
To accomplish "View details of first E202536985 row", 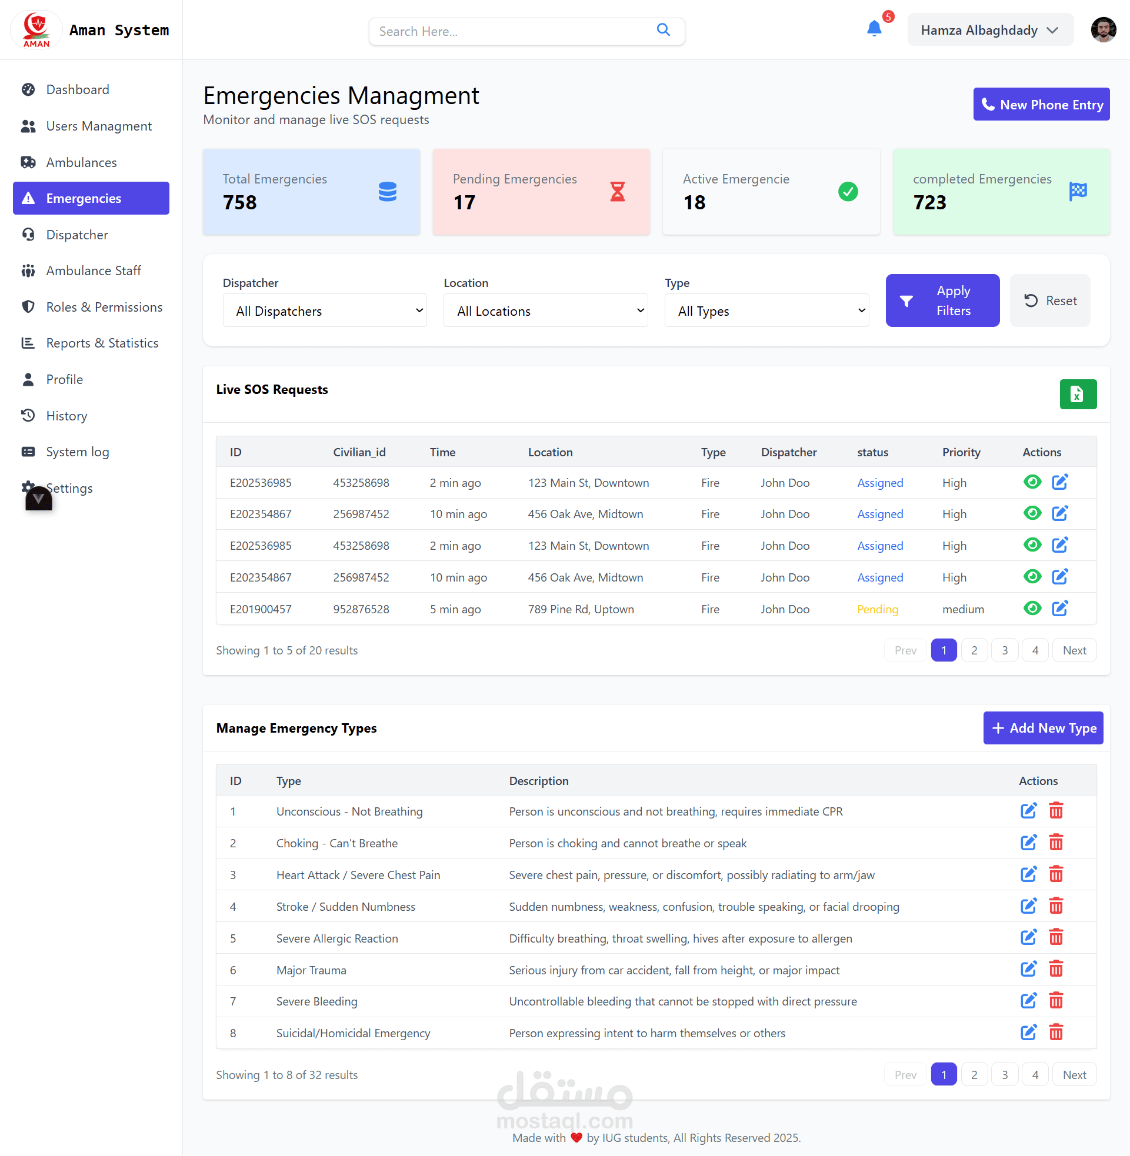I will coord(1032,482).
